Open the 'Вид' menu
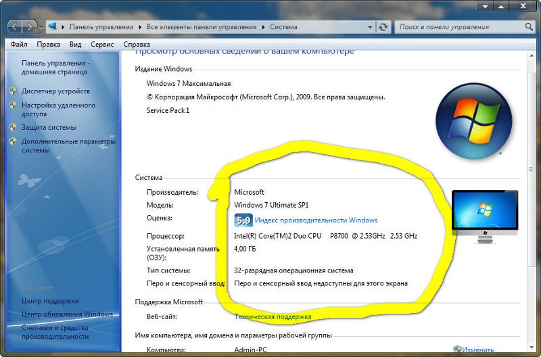Screen dimensions: 541x357 [75, 44]
